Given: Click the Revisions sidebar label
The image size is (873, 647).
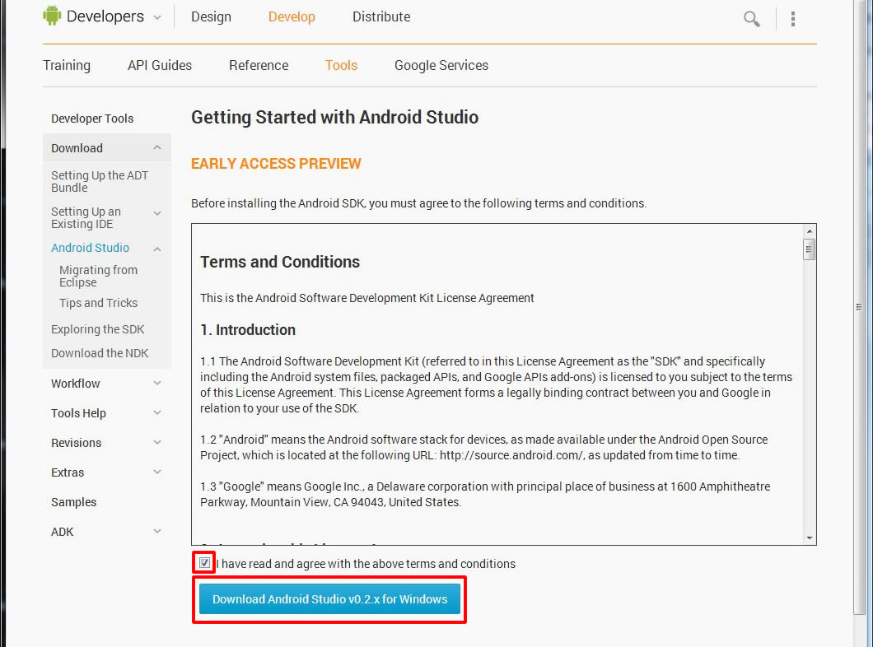Looking at the screenshot, I should coord(77,443).
